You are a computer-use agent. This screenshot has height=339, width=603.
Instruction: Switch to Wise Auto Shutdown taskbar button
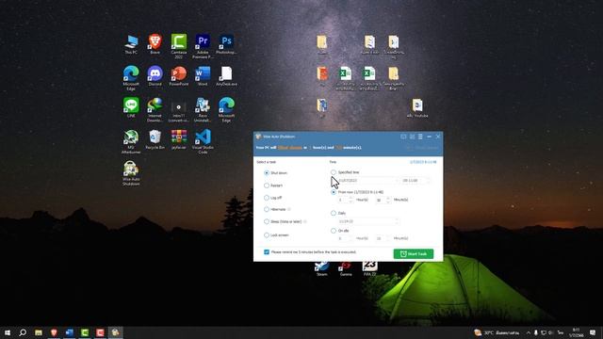115,332
